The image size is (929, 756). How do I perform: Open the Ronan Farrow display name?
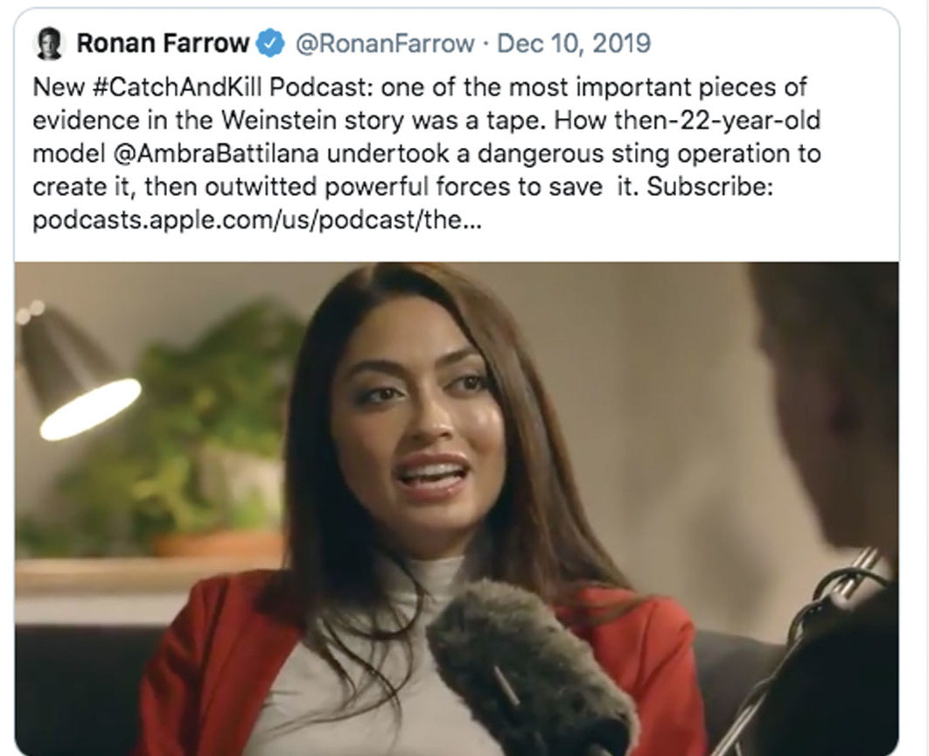[163, 43]
